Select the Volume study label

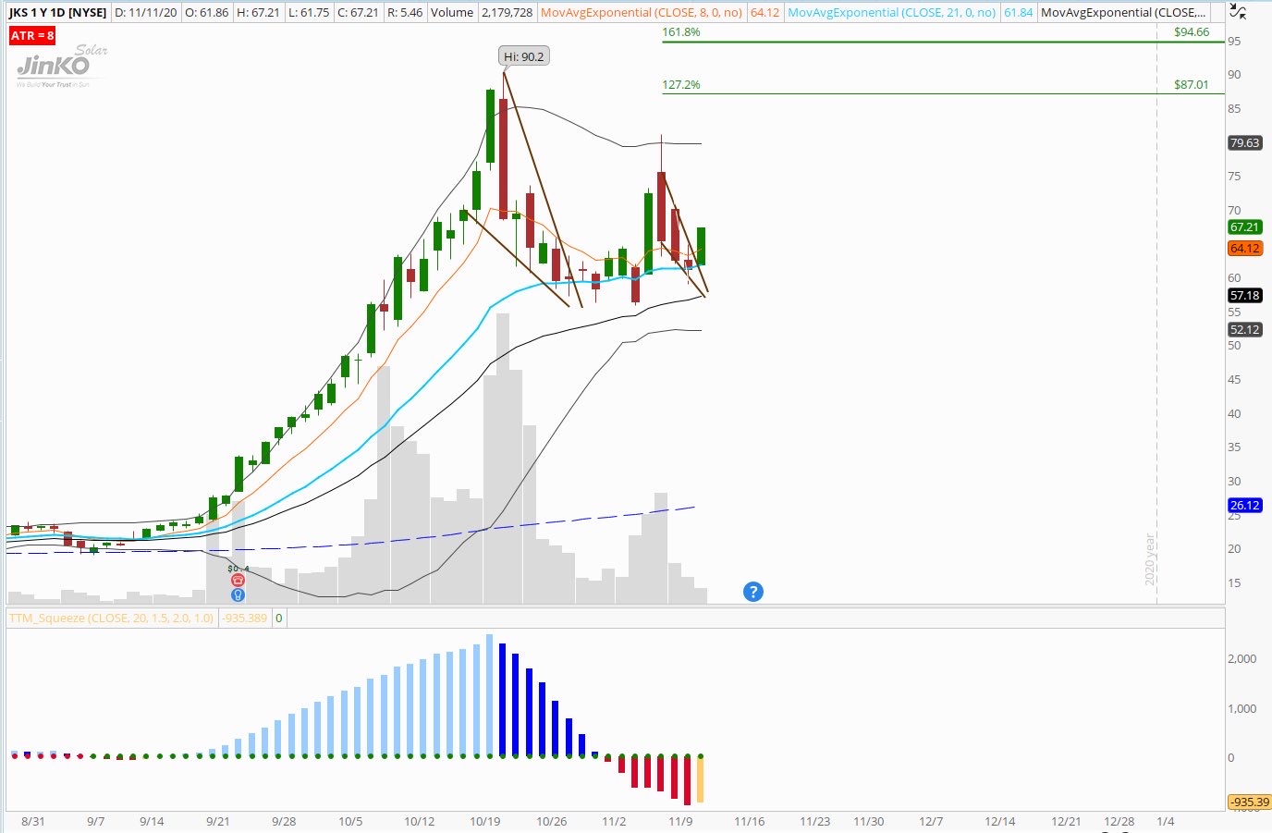[452, 12]
